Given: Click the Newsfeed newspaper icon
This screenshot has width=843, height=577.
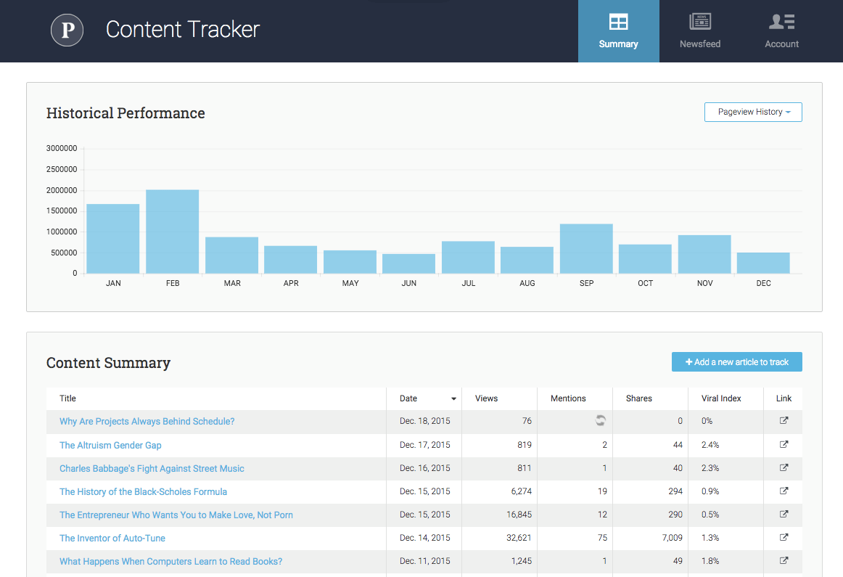Looking at the screenshot, I should (x=699, y=22).
